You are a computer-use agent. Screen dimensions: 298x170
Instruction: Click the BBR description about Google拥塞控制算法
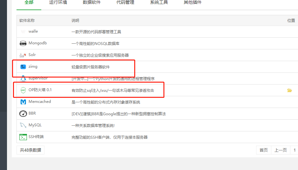click(119, 114)
